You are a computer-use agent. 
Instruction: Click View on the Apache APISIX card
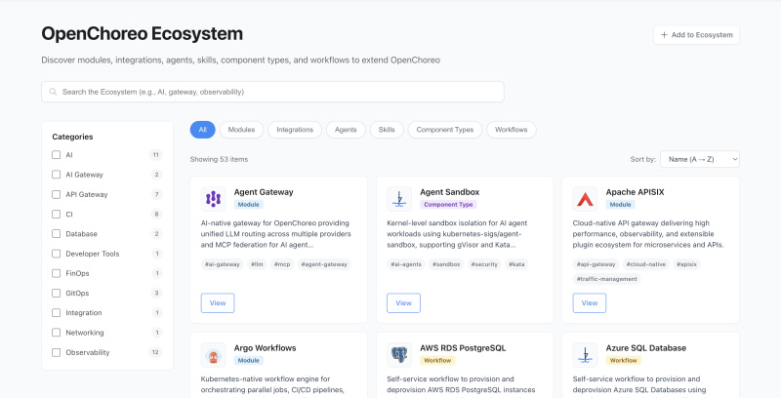pyautogui.click(x=590, y=303)
